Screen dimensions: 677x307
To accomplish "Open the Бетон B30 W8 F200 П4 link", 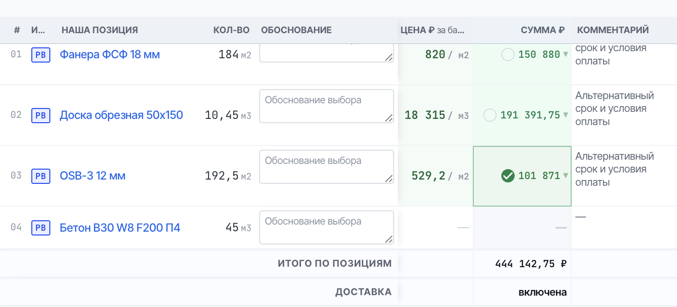I will (x=120, y=228).
